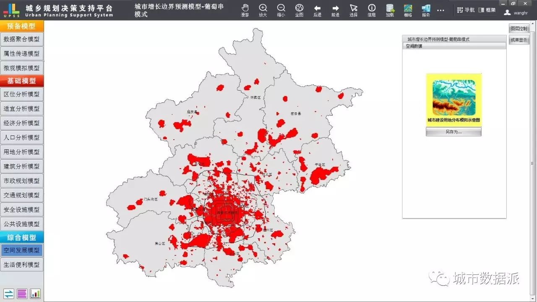Open 微观模拟模型 model
The height and width of the screenshot is (302, 537).
(22, 68)
